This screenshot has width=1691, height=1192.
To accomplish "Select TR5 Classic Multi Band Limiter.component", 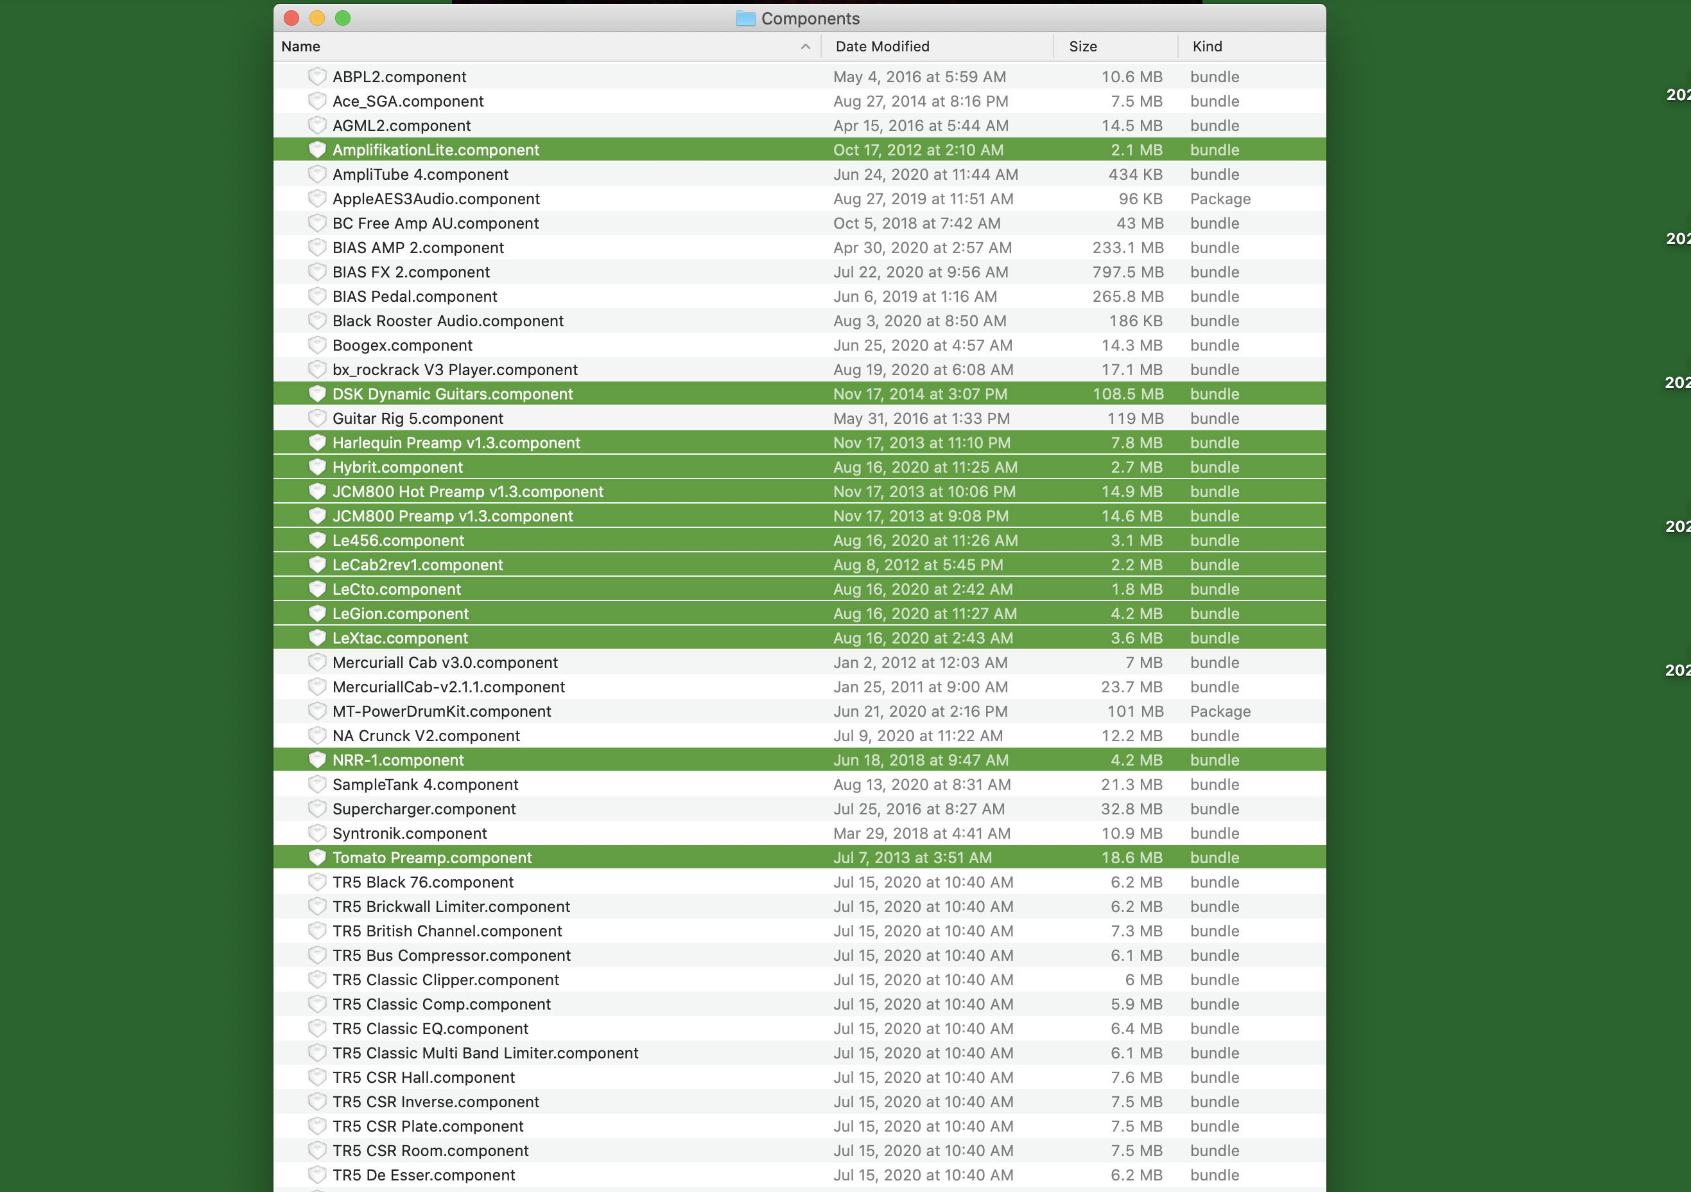I will tap(485, 1053).
